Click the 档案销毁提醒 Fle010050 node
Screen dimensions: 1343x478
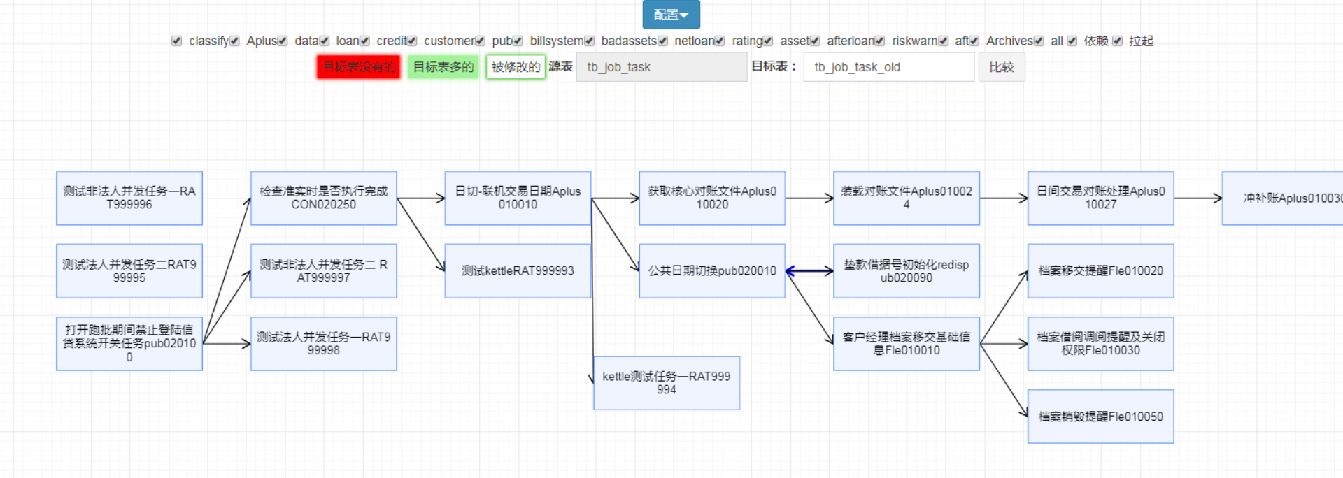pos(1100,417)
